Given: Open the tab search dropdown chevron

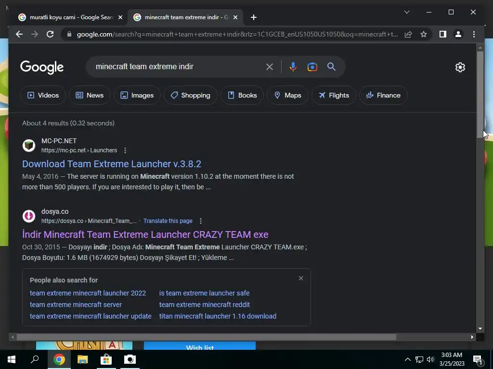Looking at the screenshot, I should point(406,12).
